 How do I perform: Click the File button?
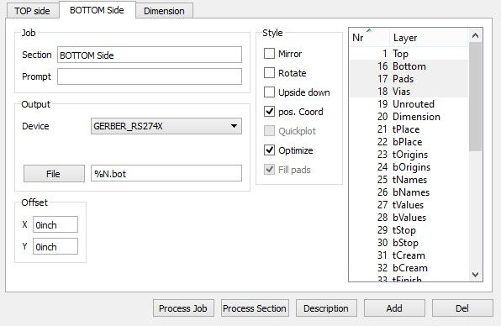[x=54, y=174]
